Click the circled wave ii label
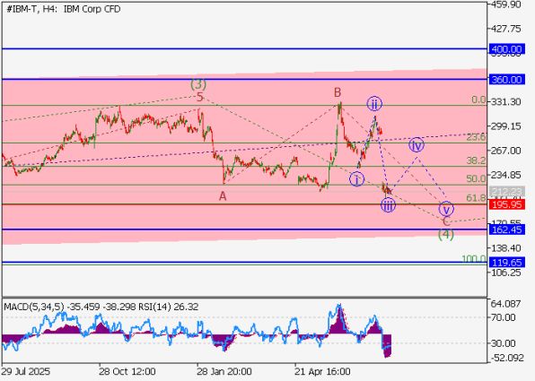The width and height of the screenshot is (535, 381). tap(374, 104)
